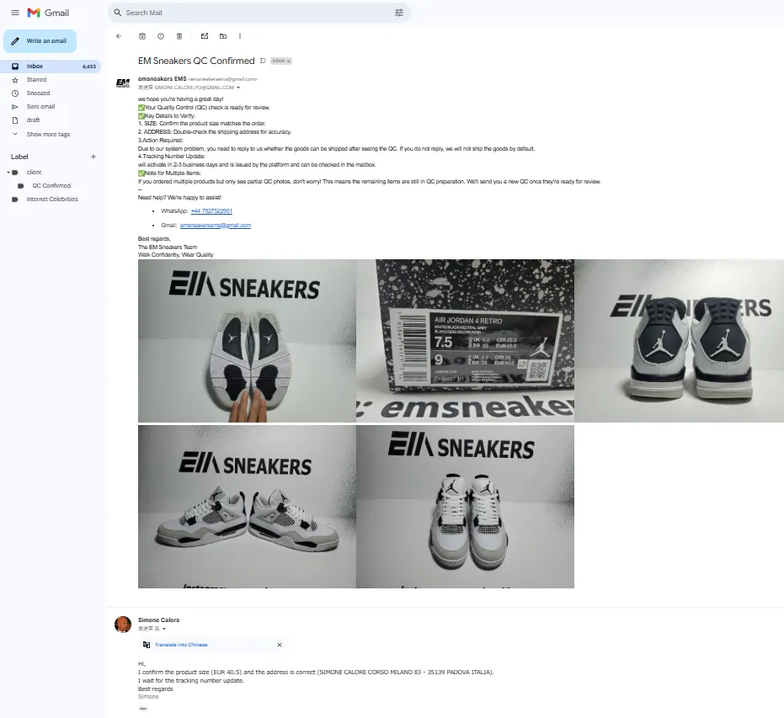The height and width of the screenshot is (718, 784).
Task: Click the translate icon in banner
Action: (x=147, y=645)
